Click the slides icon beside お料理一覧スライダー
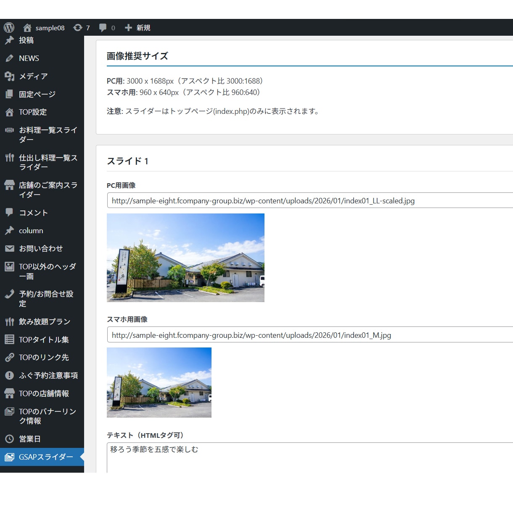 click(x=9, y=130)
